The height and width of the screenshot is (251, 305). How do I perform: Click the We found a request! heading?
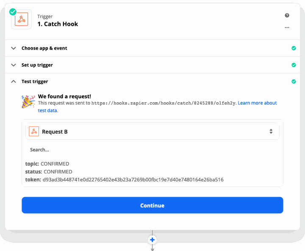pyautogui.click(x=64, y=96)
